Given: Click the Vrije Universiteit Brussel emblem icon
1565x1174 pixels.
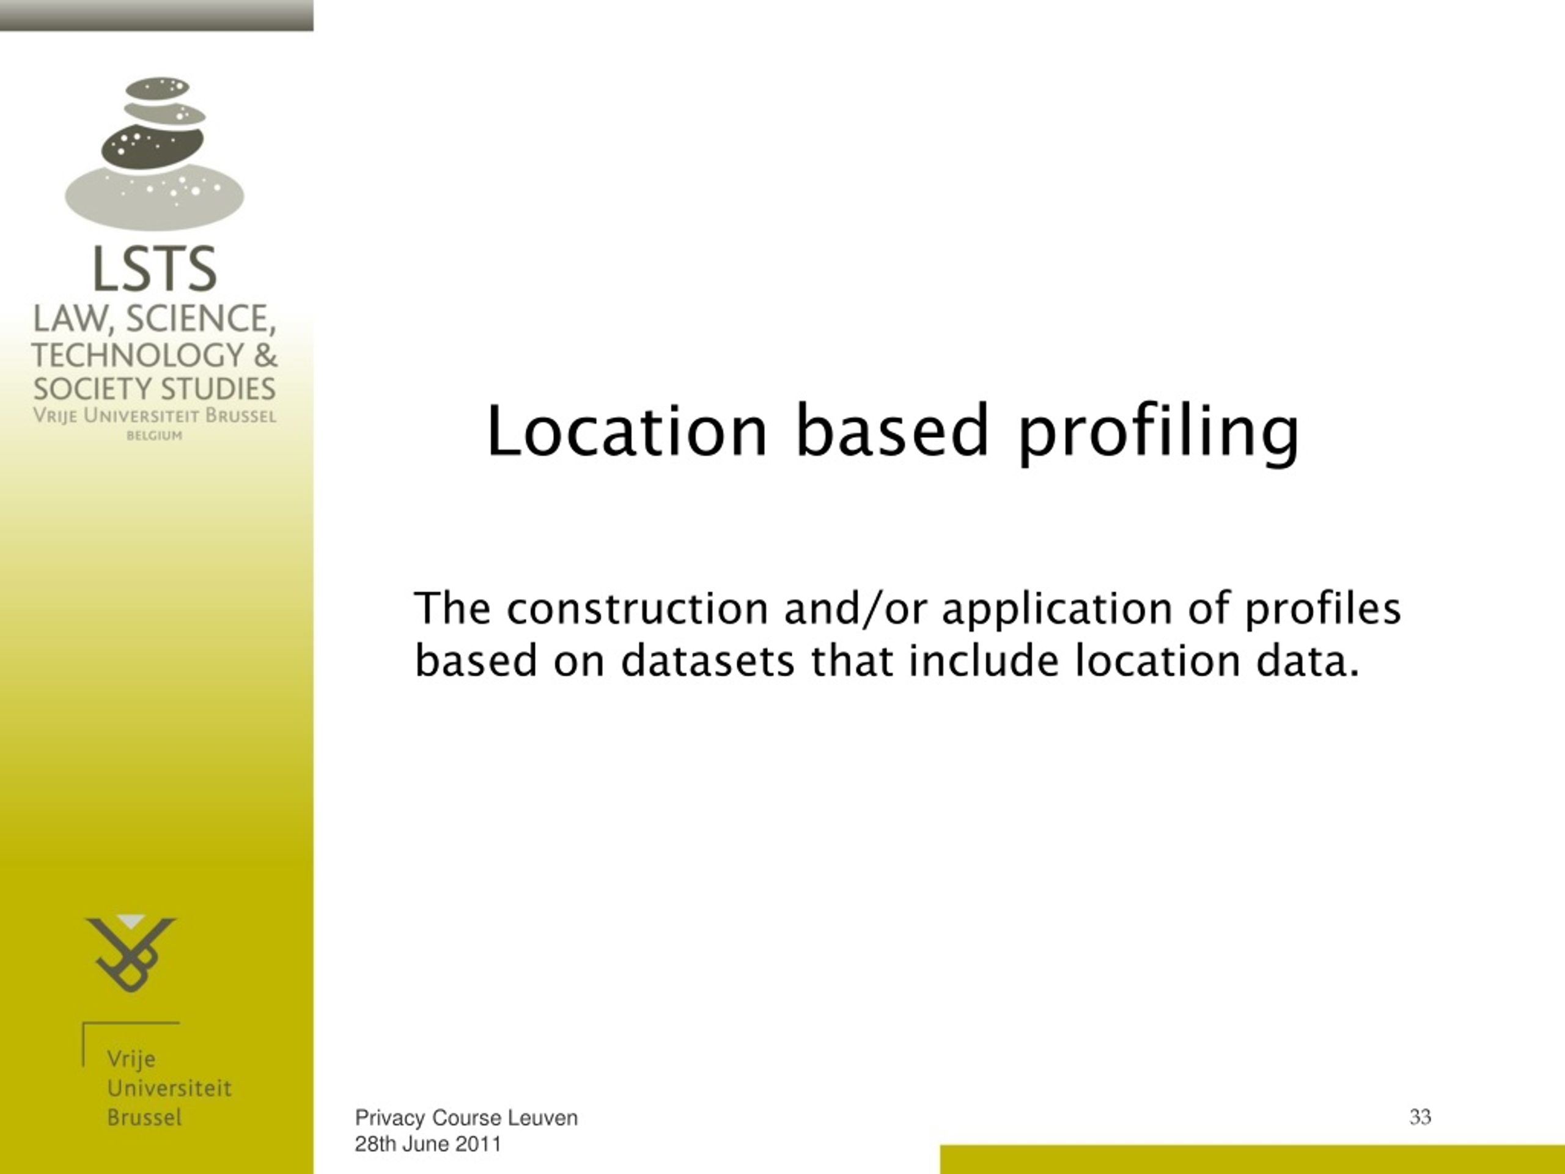Looking at the screenshot, I should 131,953.
